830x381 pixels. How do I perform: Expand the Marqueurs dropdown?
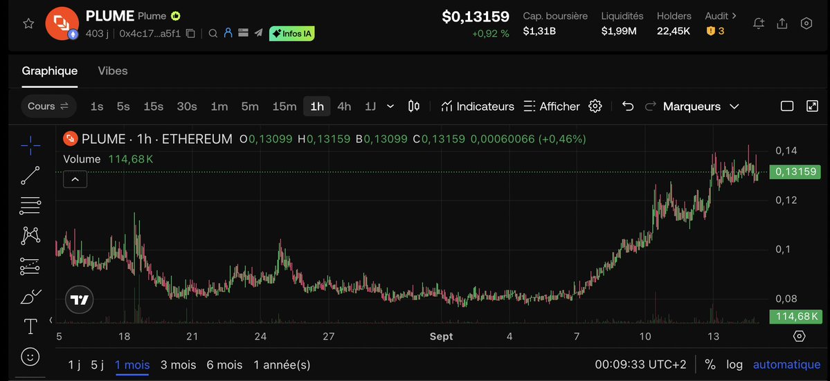click(701, 106)
